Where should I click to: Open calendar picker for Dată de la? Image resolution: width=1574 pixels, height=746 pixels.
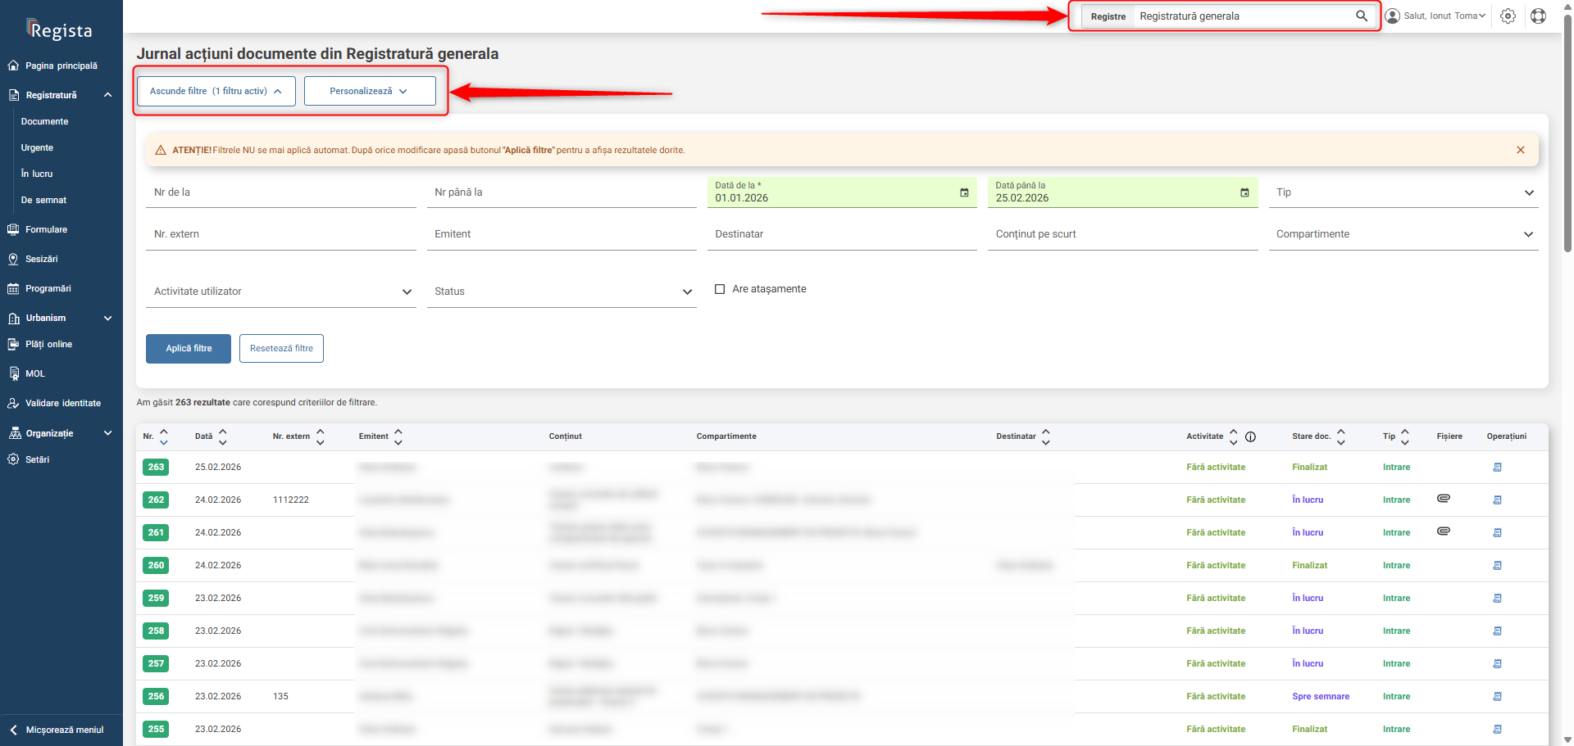964,192
